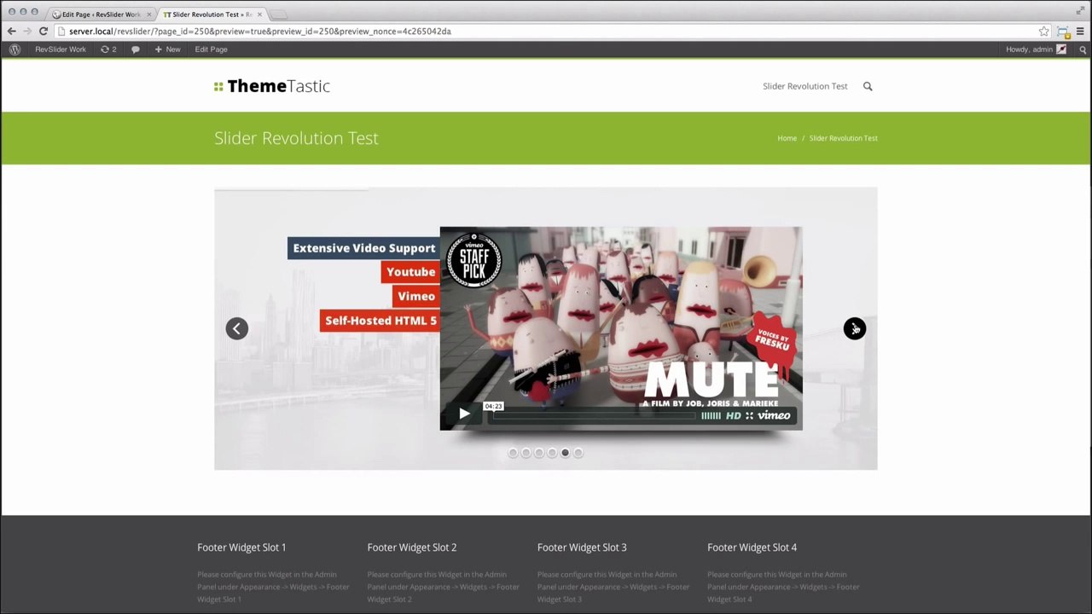1092x614 pixels.
Task: Click the Extensive Video Support caption
Action: click(363, 248)
